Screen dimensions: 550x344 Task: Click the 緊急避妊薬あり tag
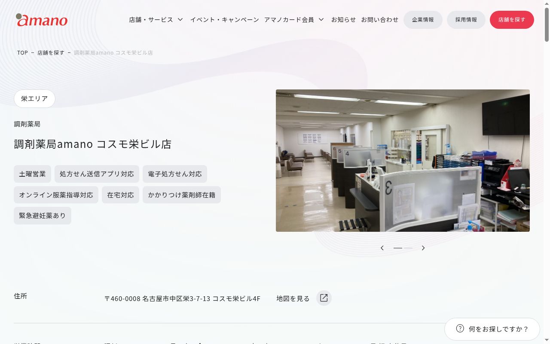point(43,215)
